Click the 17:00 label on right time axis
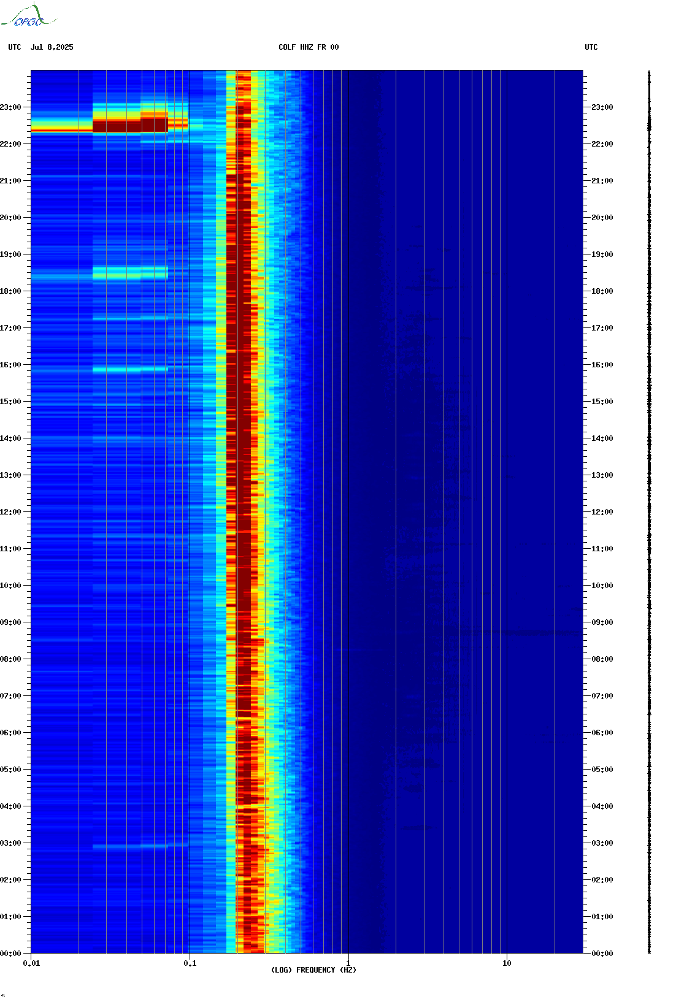 point(602,328)
